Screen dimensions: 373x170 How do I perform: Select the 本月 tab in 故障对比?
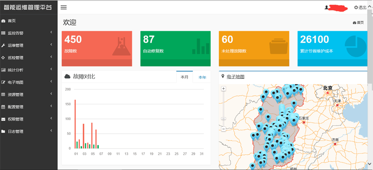pos(185,77)
